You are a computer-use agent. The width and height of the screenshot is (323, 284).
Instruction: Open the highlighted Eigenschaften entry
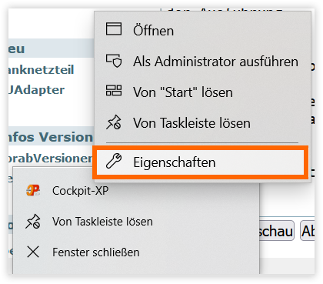point(201,162)
